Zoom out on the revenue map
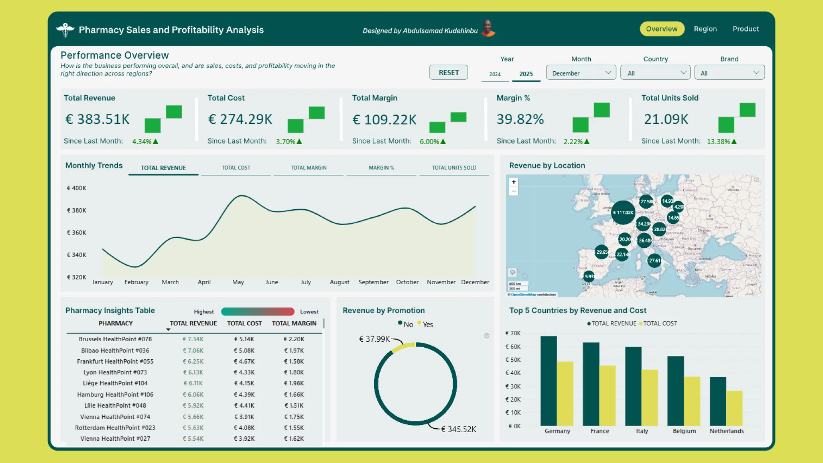Screen dimensions: 823x463 514,191
